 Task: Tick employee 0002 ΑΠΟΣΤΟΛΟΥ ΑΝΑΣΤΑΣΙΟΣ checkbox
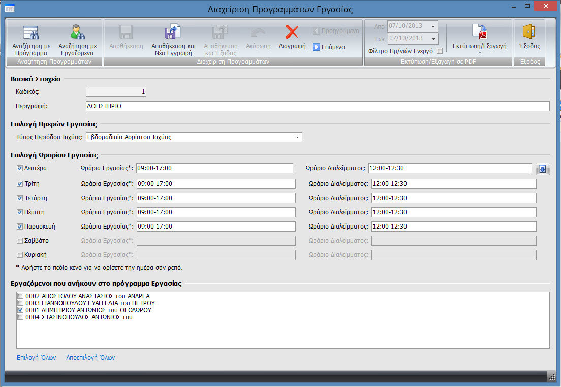(20, 296)
